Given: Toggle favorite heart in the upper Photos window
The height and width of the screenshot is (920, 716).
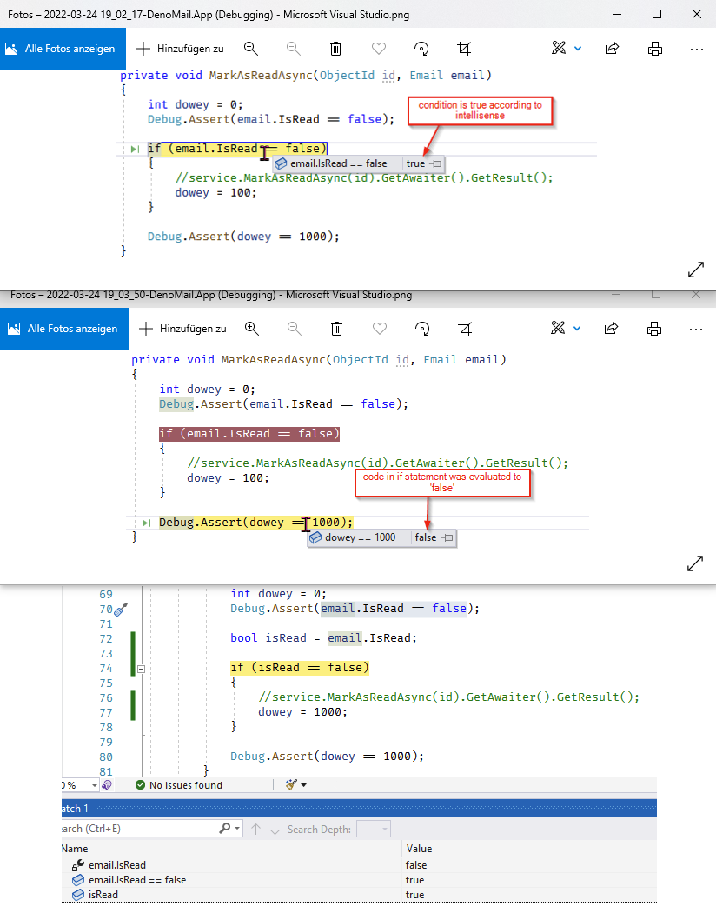Looking at the screenshot, I should pos(378,49).
